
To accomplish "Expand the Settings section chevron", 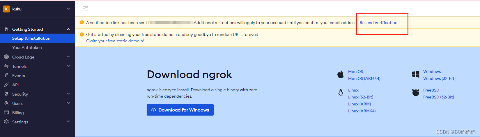I will click(x=68, y=122).
